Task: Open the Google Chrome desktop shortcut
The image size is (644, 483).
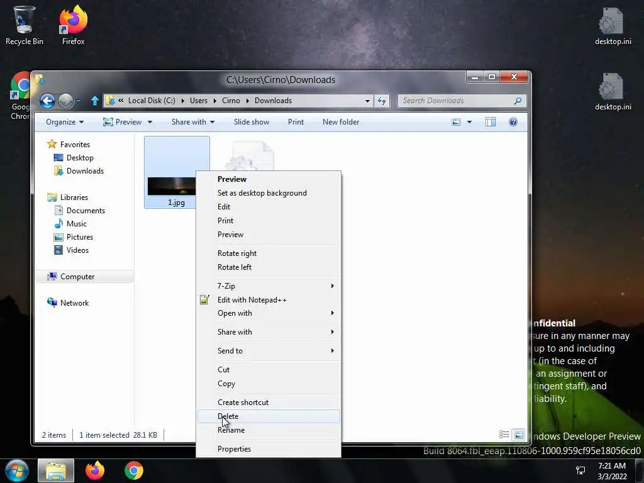Action: click(x=19, y=96)
